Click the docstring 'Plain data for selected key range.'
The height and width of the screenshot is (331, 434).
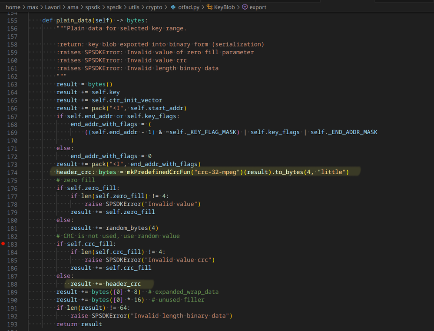127,29
